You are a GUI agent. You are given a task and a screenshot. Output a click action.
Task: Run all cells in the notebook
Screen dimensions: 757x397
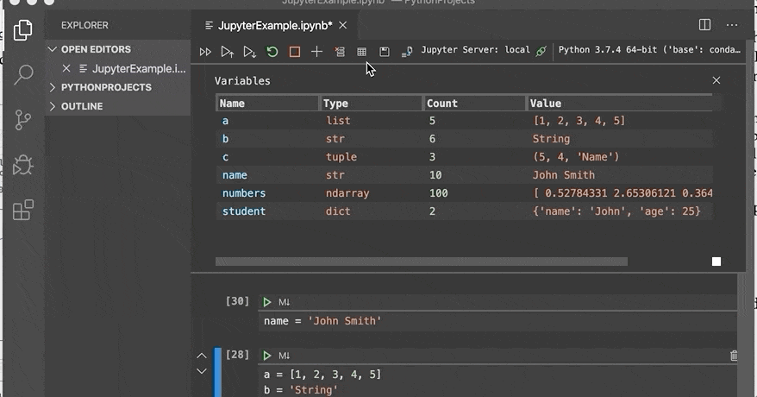point(205,52)
